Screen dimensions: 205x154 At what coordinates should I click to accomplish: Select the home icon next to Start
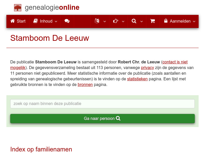tap(12, 21)
